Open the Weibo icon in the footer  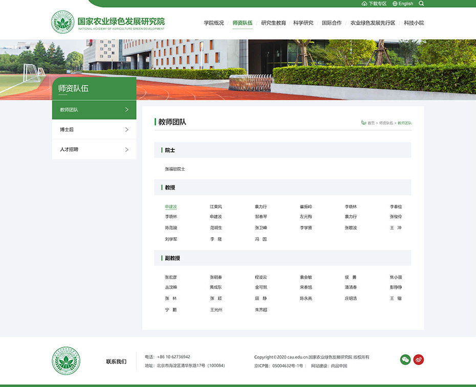pyautogui.click(x=418, y=359)
